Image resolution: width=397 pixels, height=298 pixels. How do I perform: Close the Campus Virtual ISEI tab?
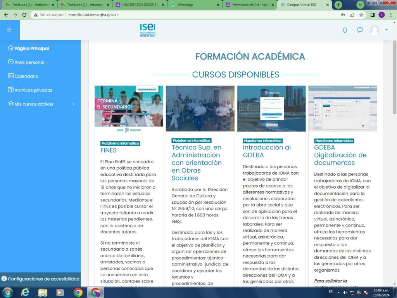(x=327, y=5)
